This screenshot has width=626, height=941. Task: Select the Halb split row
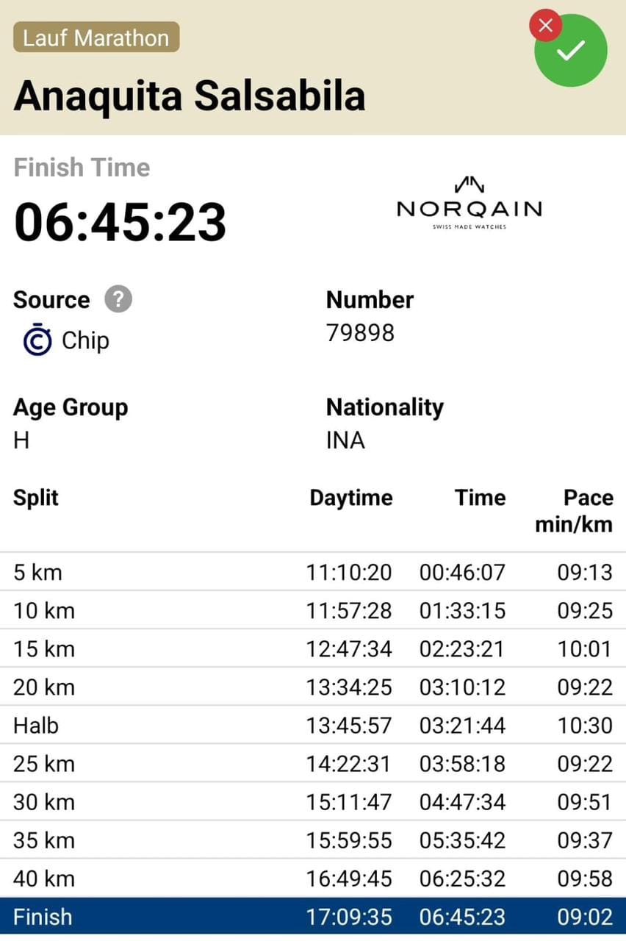(313, 726)
